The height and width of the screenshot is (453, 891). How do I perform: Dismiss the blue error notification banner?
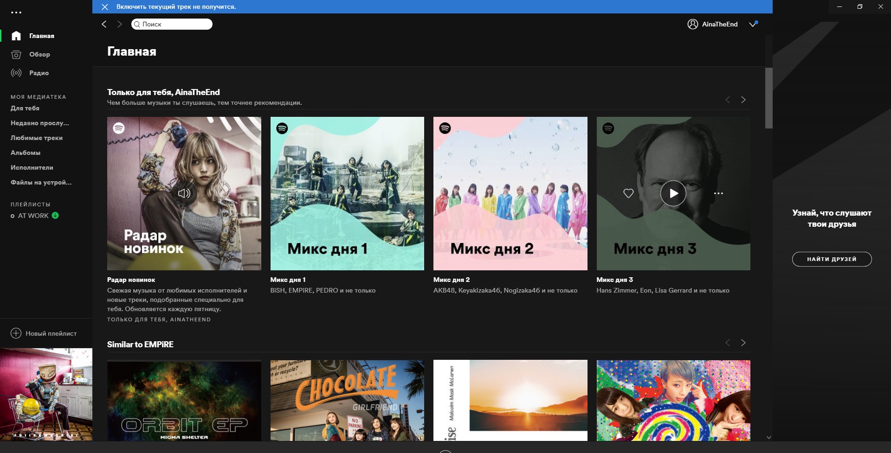coord(105,6)
